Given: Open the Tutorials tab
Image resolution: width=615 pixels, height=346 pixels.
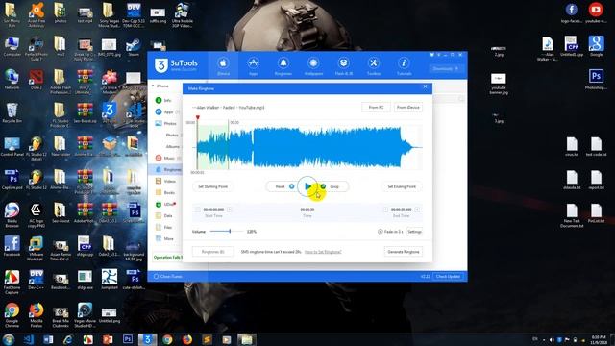Looking at the screenshot, I should 404,66.
